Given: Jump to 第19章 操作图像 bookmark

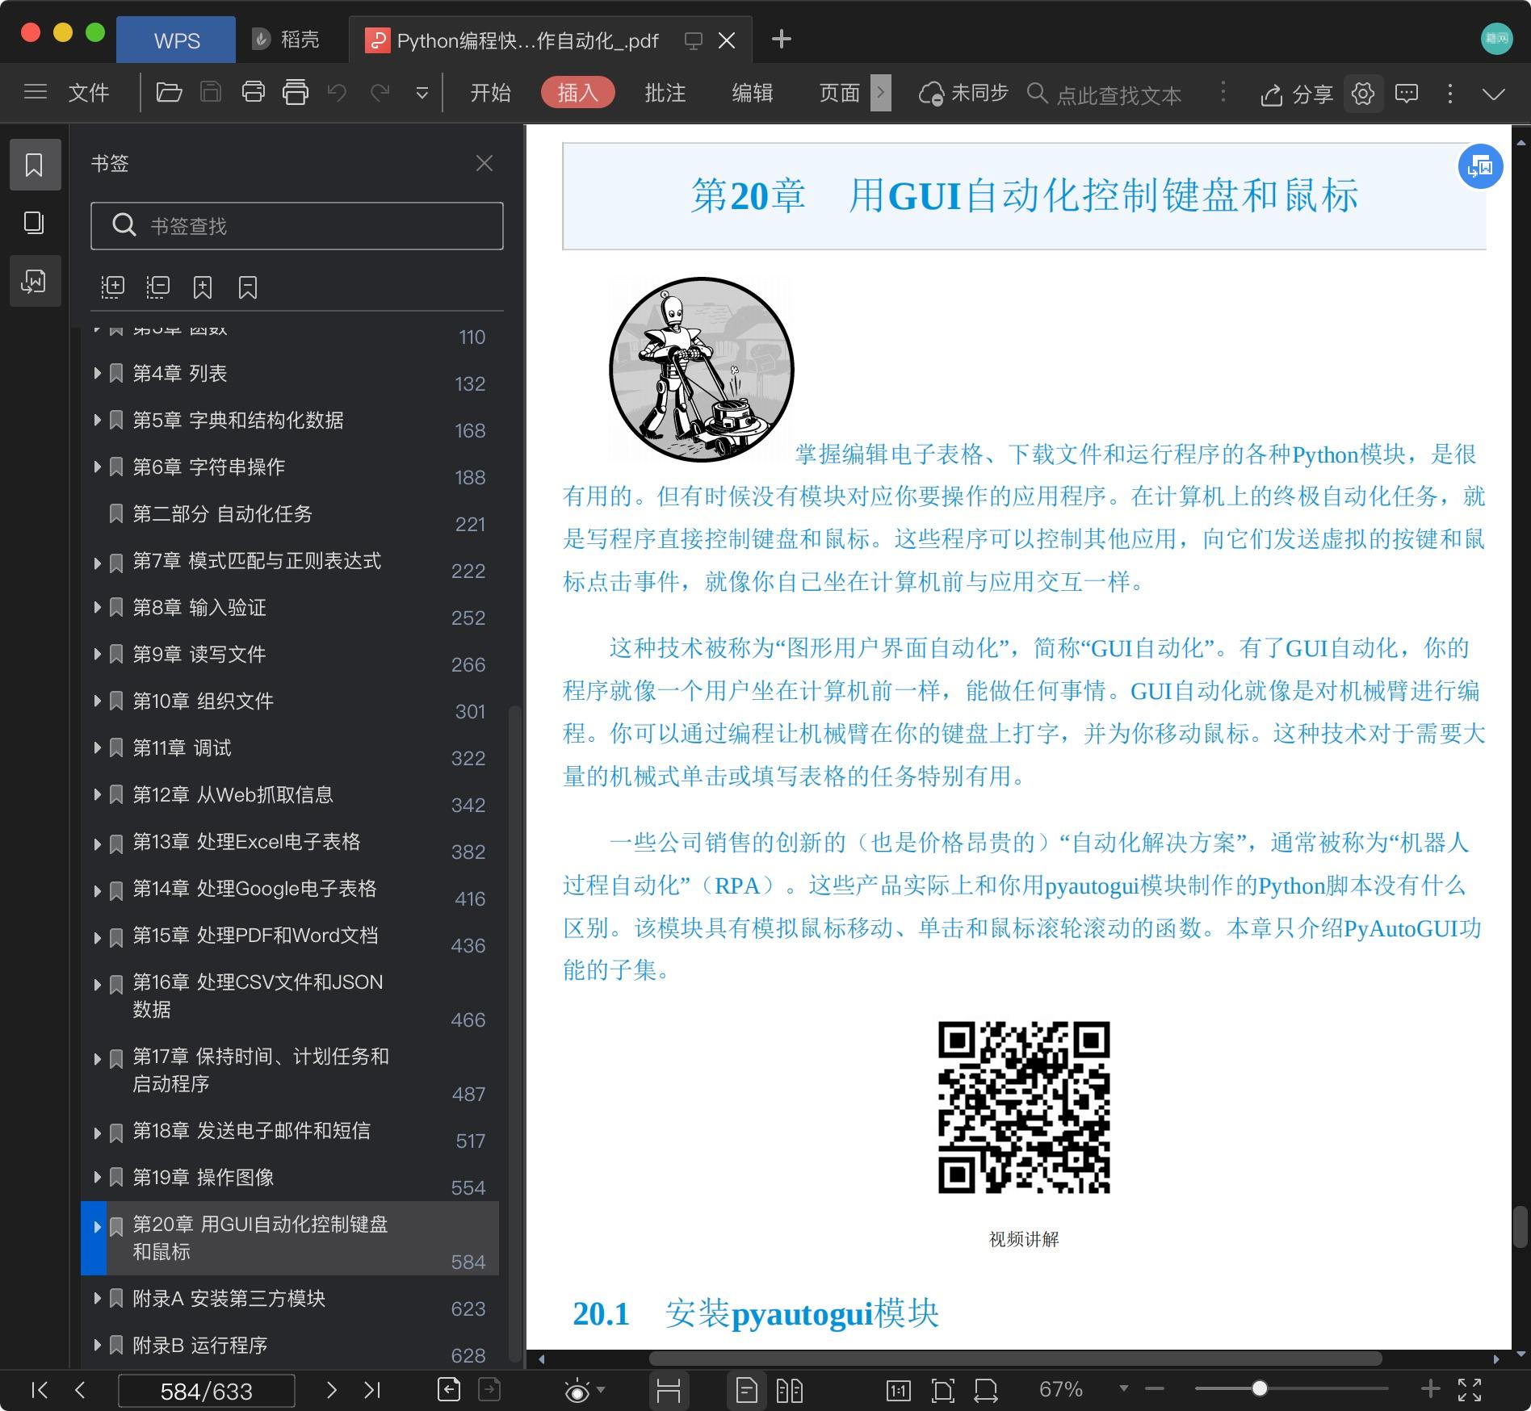Looking at the screenshot, I should point(203,1178).
